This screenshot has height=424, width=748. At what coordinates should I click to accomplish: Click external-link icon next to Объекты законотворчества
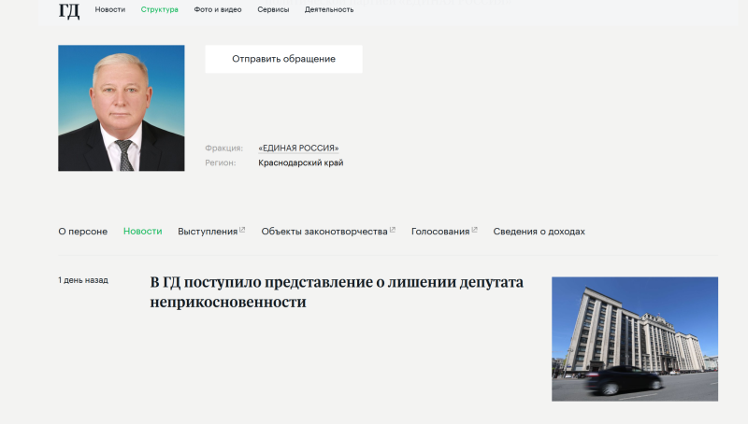pos(393,230)
